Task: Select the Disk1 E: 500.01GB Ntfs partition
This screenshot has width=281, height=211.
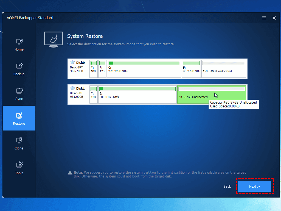Action: pyautogui.click(x=137, y=95)
